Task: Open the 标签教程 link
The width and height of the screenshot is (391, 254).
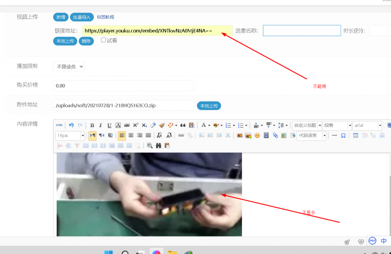Action: pyautogui.click(x=106, y=17)
